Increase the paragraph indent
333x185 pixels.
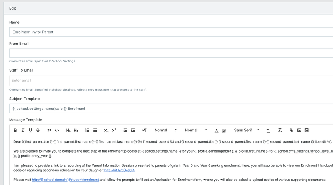coord(133,130)
